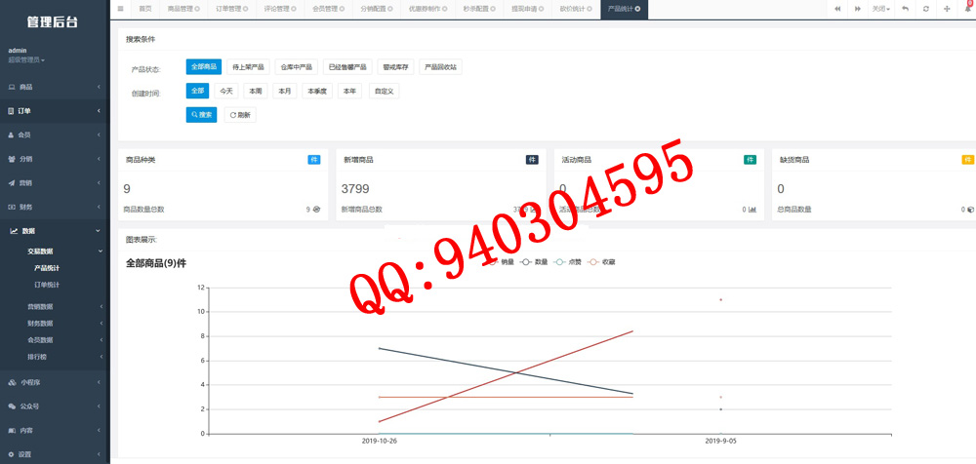The image size is (976, 464).
Task: Click the hamburger menu collapse icon
Action: pos(121,9)
